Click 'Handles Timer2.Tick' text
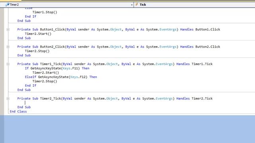255x143 pixels. (x=194, y=99)
